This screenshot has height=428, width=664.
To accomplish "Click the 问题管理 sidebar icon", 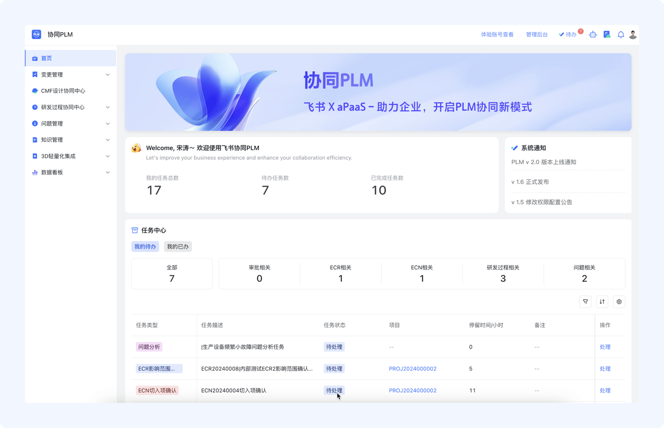I will coord(35,123).
